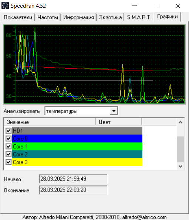Toggle the Core 1 checkbox

[9, 146]
